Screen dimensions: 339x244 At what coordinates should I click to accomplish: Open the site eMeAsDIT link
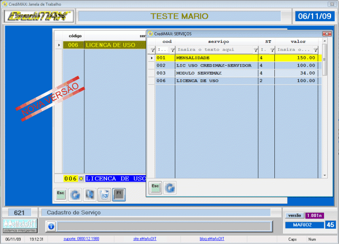click(x=145, y=239)
